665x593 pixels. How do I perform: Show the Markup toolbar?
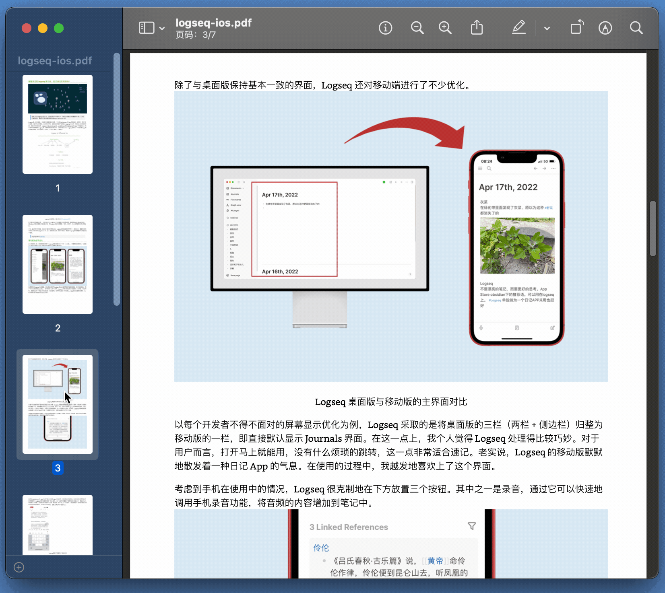pos(605,28)
